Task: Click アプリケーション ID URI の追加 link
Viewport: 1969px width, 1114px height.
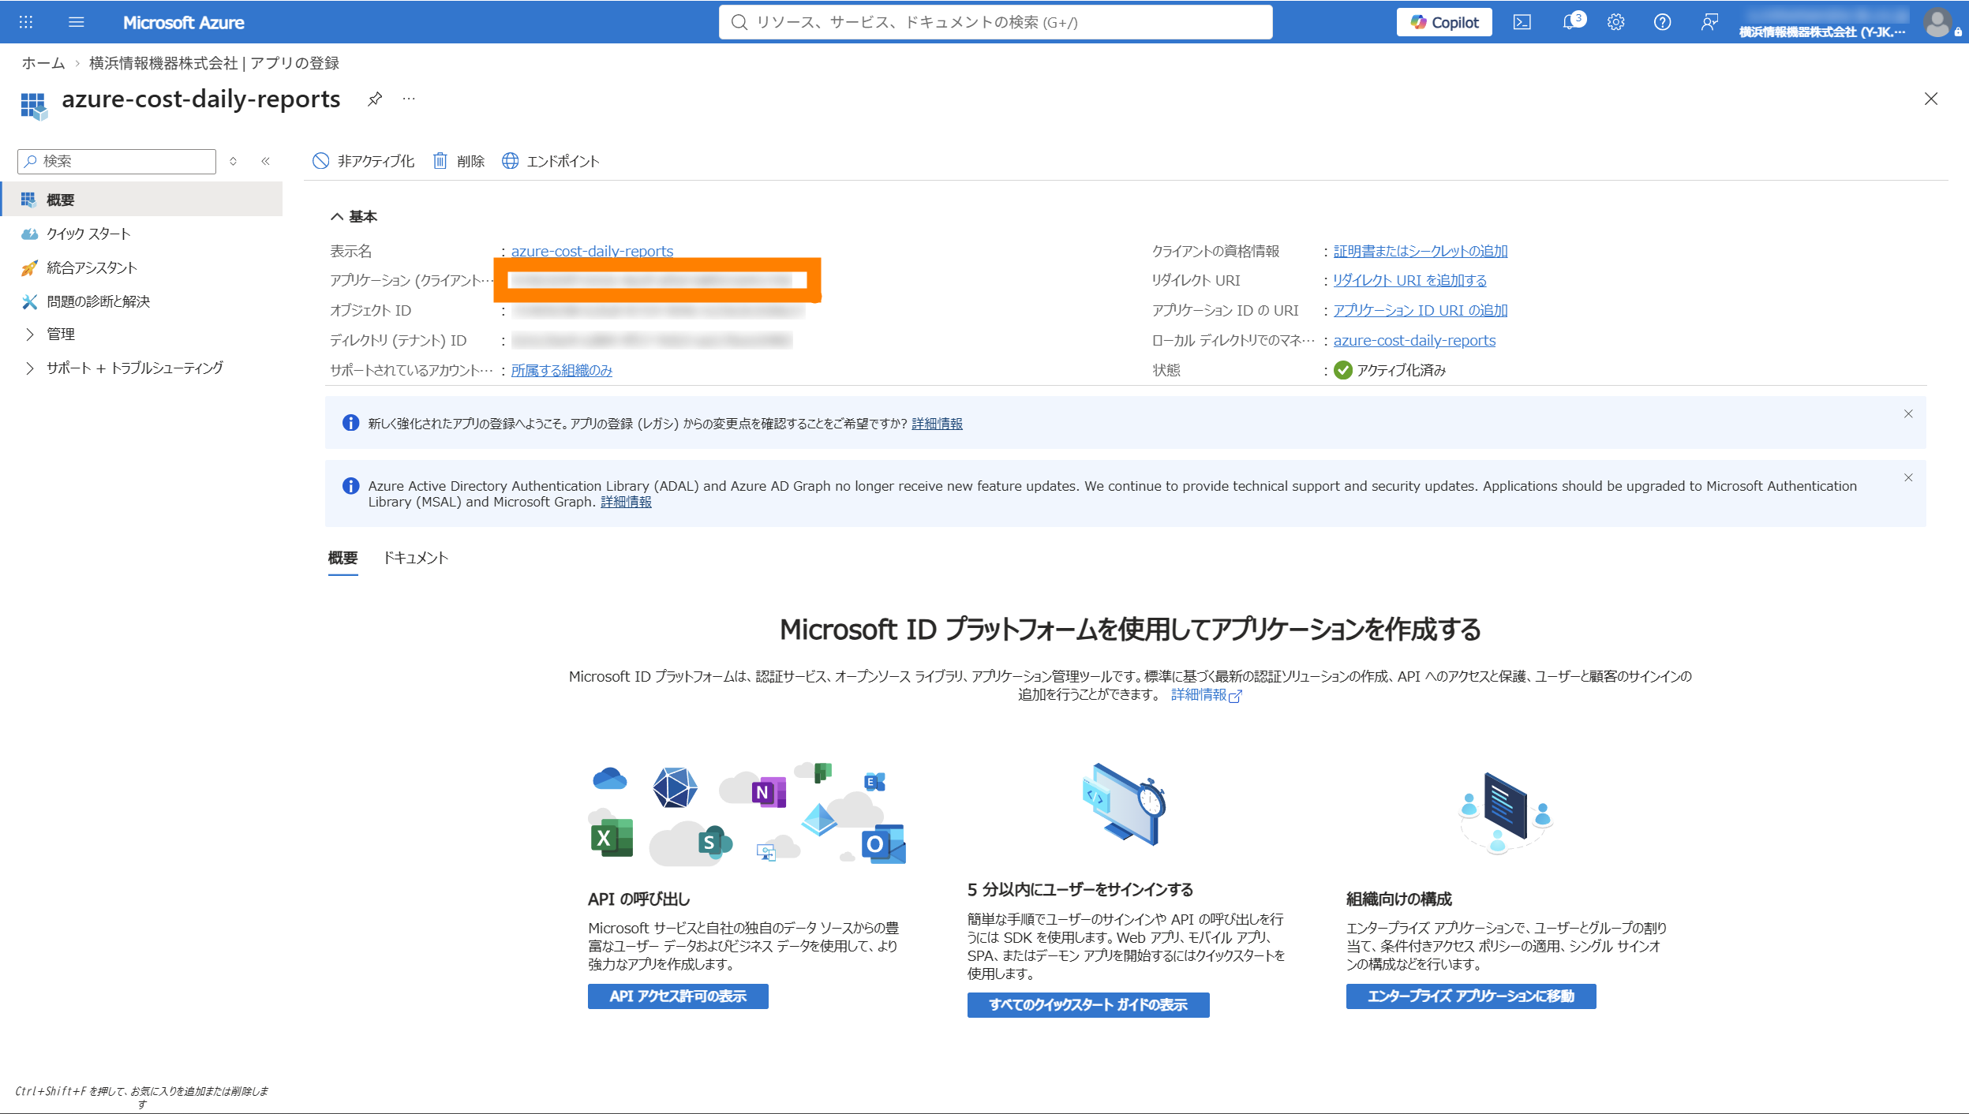Action: [x=1420, y=310]
